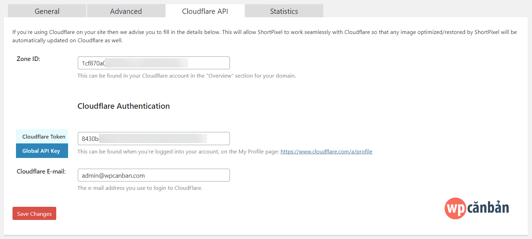This screenshot has width=532, height=239.
Task: Switch to the General tab
Action: (47, 11)
